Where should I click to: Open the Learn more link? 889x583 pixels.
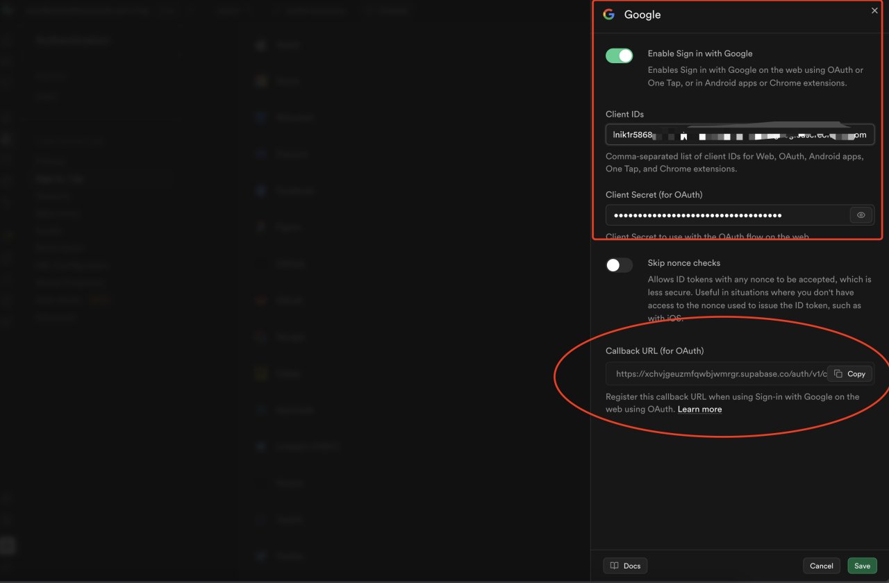coord(699,409)
